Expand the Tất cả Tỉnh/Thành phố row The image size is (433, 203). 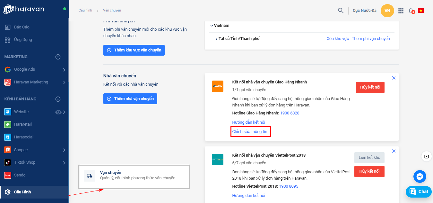tap(216, 39)
